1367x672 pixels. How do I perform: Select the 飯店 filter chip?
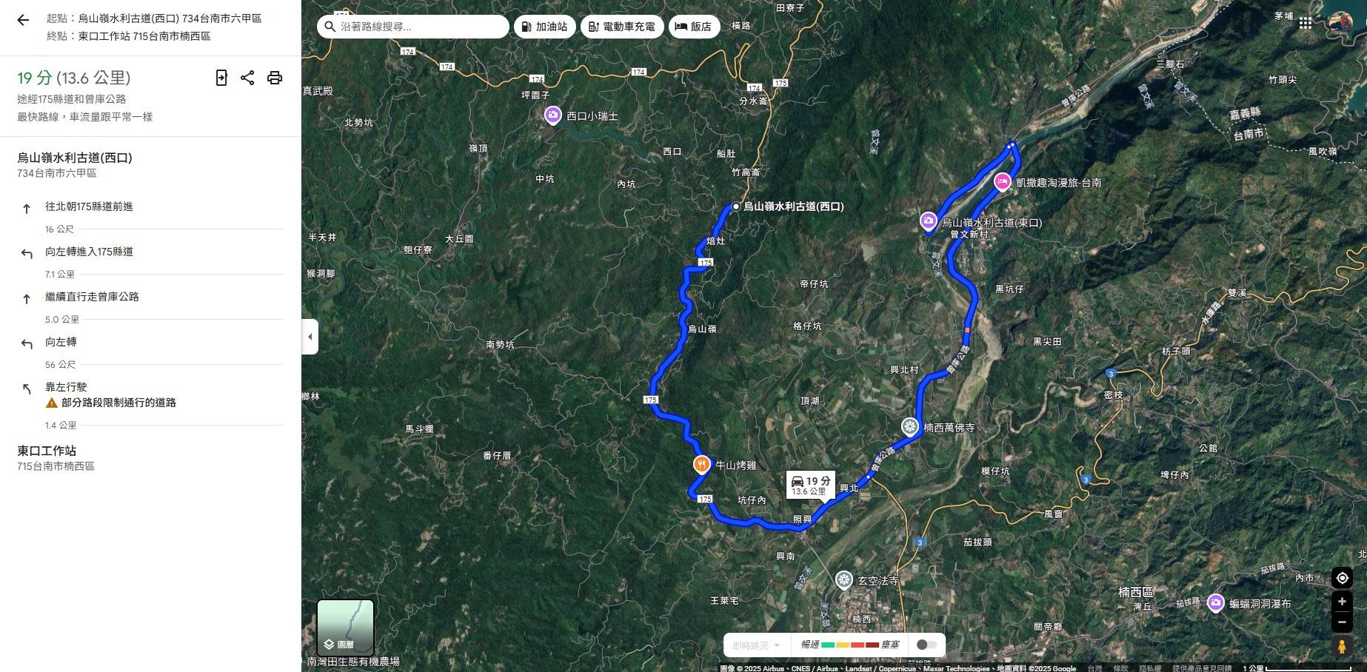[694, 27]
